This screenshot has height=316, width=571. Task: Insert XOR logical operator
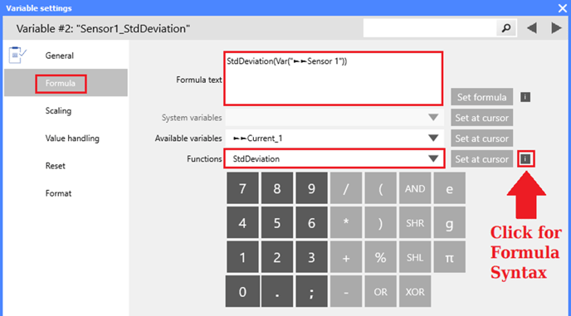[415, 291]
